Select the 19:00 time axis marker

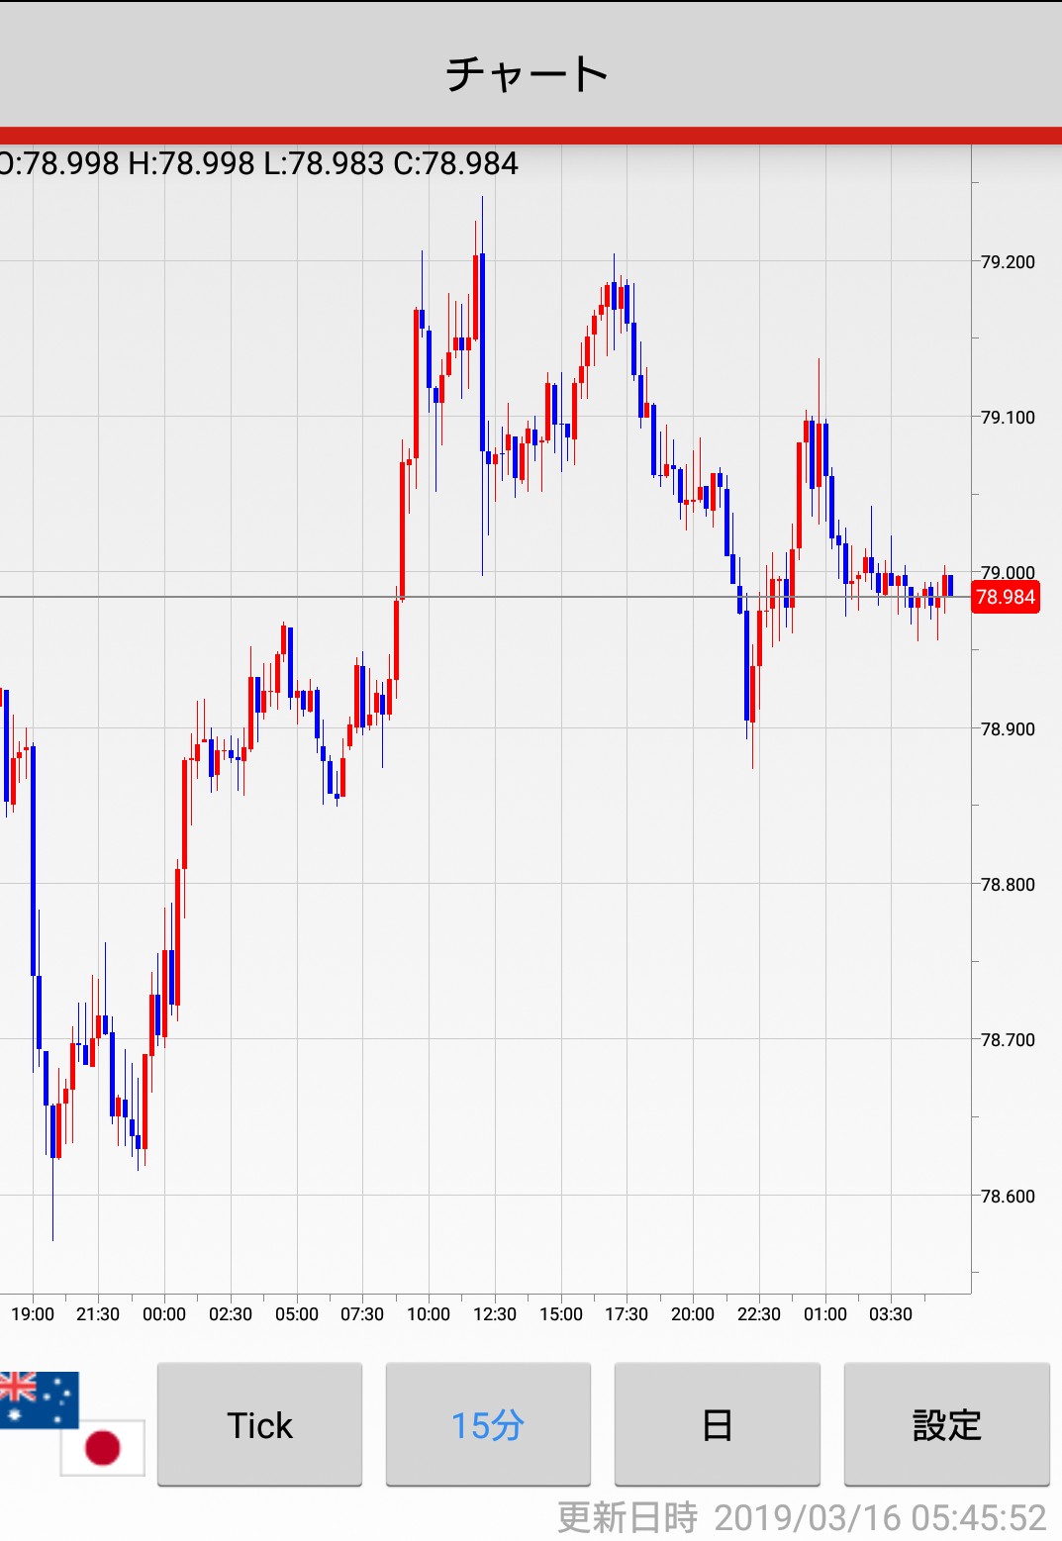pyautogui.click(x=33, y=1314)
